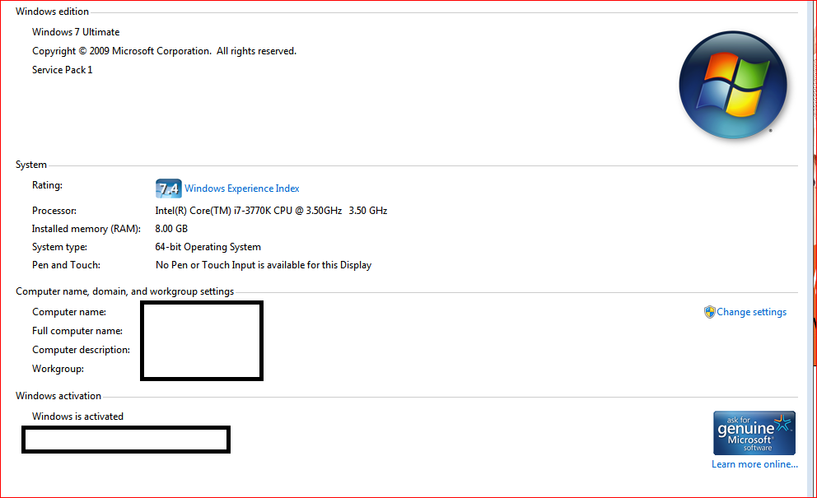This screenshot has width=817, height=498.
Task: Open the Windows Experience Index link
Action: [242, 188]
